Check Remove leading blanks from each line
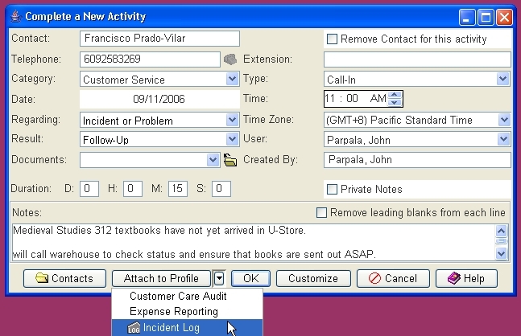The width and height of the screenshot is (521, 336). [321, 212]
